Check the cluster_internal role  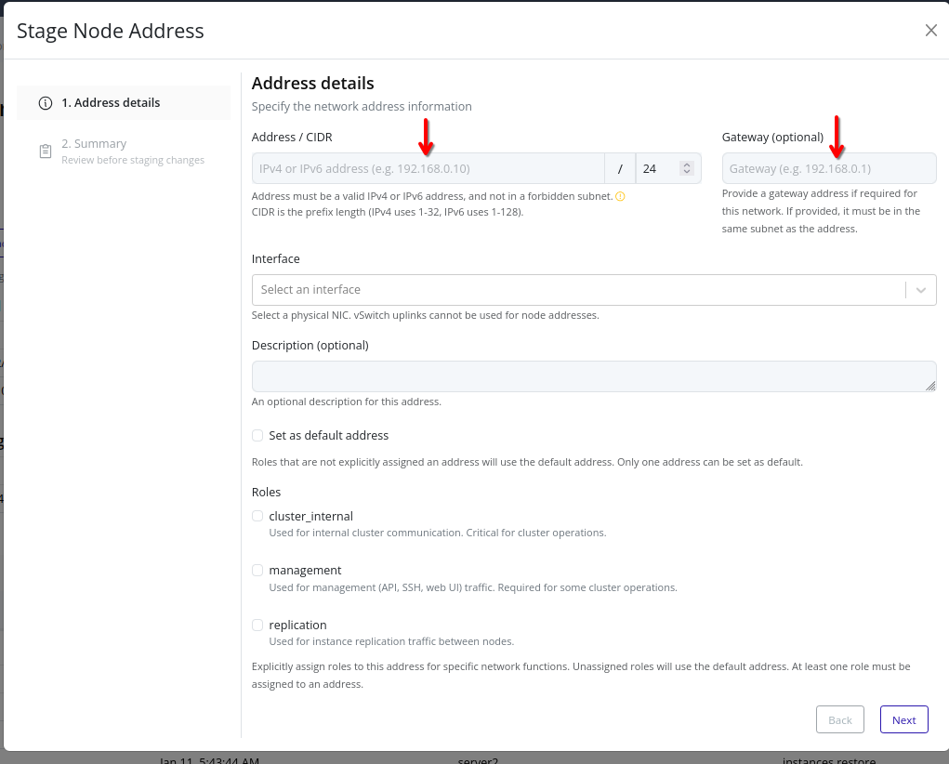(257, 516)
